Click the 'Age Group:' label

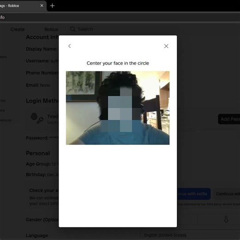(x=38, y=164)
